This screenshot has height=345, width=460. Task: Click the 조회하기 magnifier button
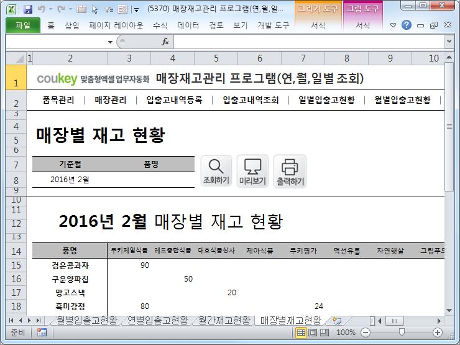(216, 171)
